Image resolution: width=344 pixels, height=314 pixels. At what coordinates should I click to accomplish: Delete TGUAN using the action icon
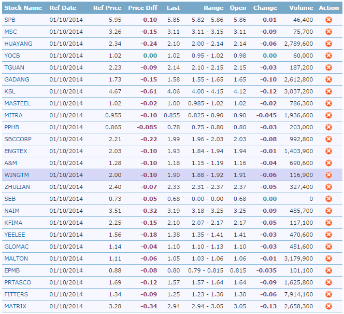coord(328,67)
